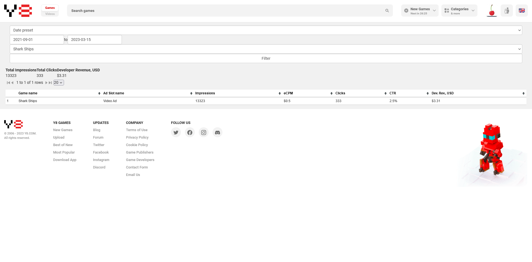
Task: Click the Categories grid icon
Action: point(447,11)
